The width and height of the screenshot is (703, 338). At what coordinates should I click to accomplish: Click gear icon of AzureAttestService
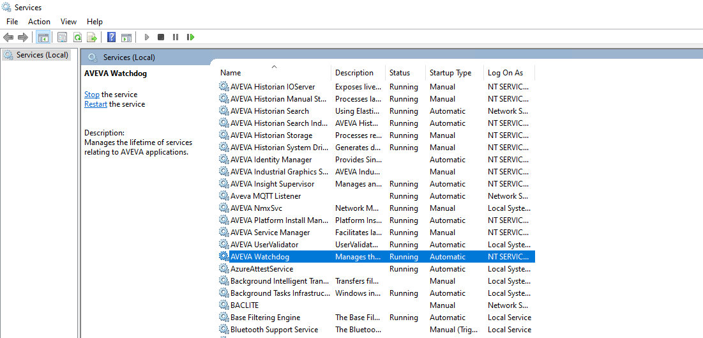point(223,268)
